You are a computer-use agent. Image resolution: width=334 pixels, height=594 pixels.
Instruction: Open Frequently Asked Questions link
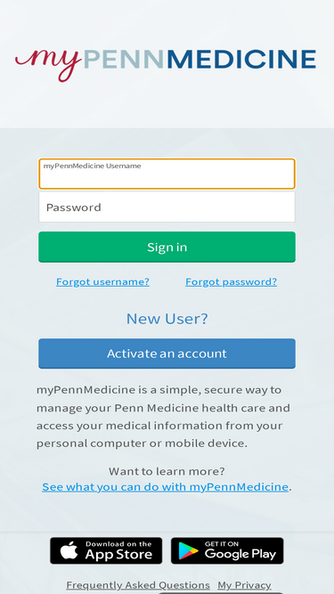[x=138, y=585]
